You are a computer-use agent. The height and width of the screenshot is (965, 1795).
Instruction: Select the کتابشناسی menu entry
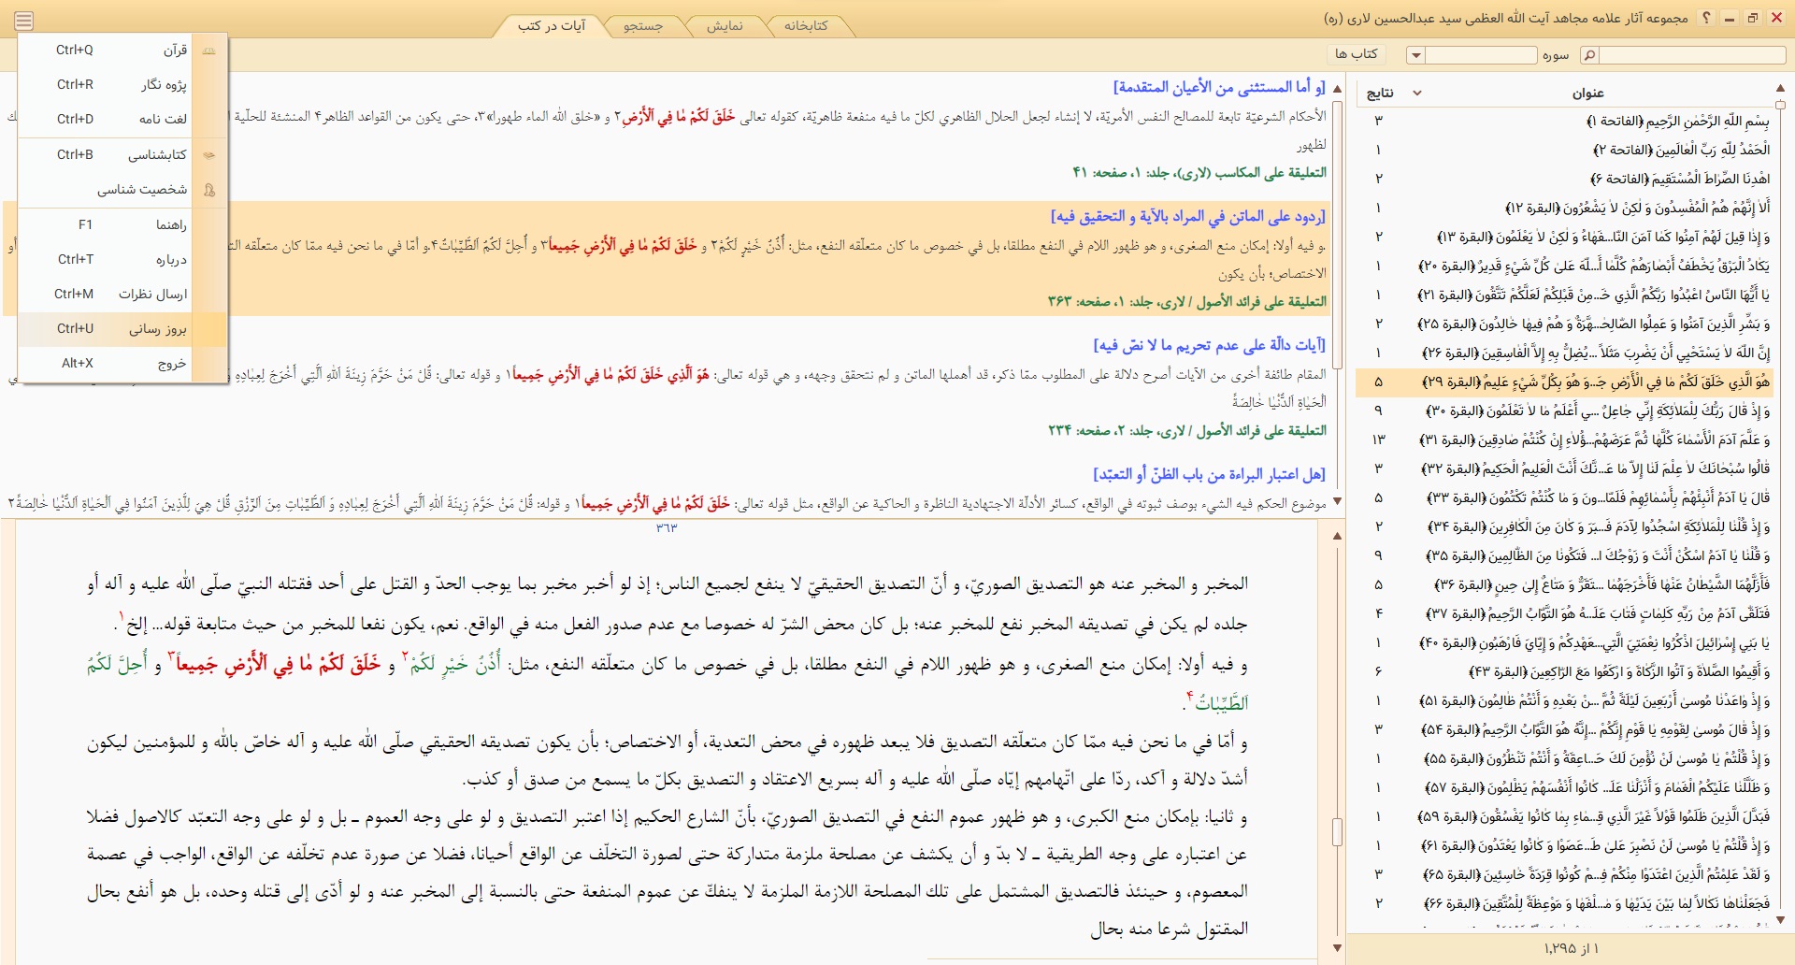pos(122,155)
